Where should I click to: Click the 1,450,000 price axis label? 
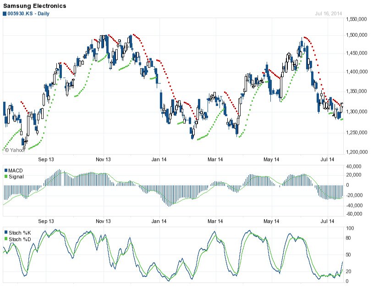[357, 53]
